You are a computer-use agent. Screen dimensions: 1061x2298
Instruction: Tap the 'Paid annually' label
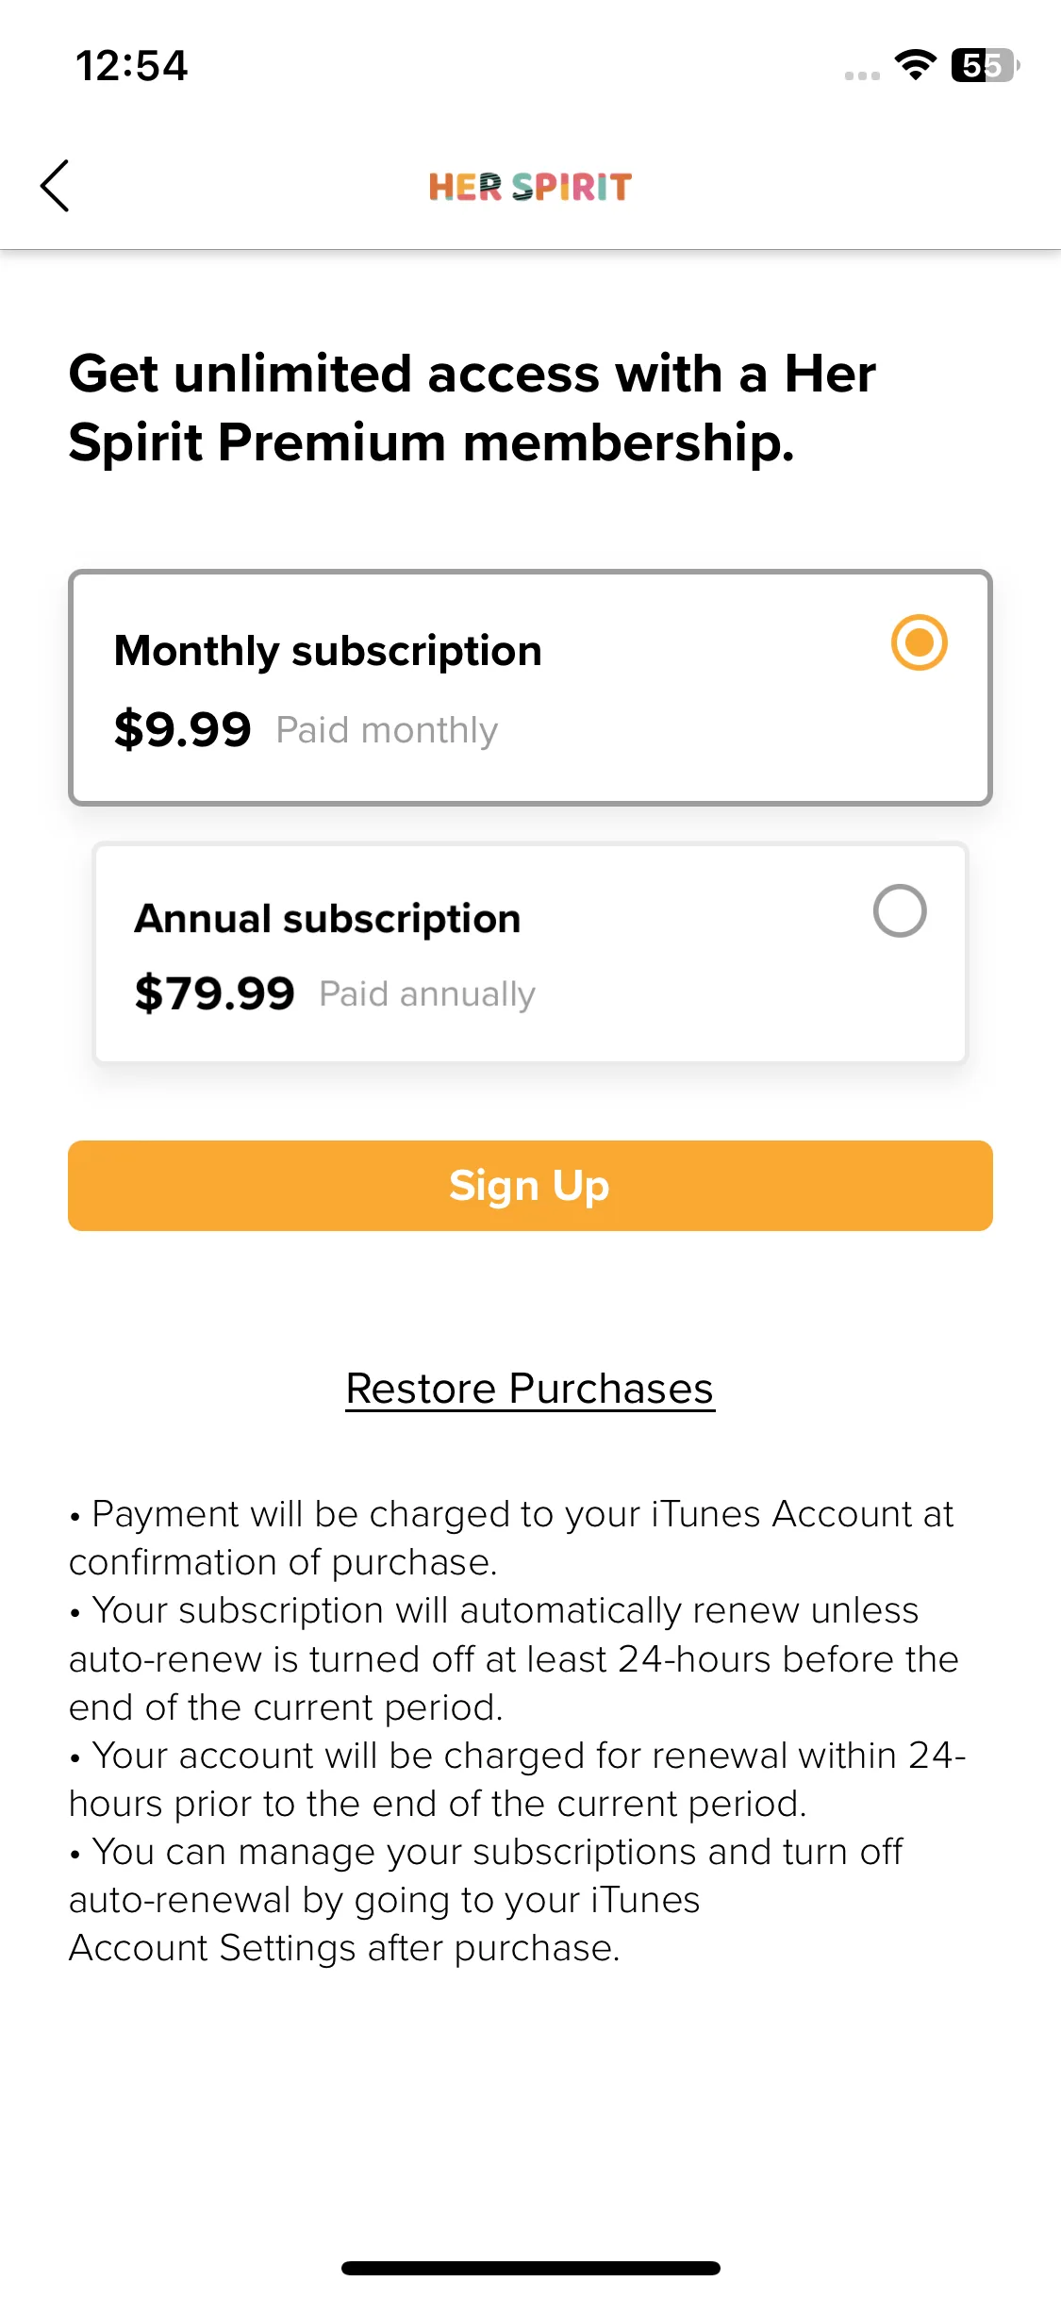point(427,994)
